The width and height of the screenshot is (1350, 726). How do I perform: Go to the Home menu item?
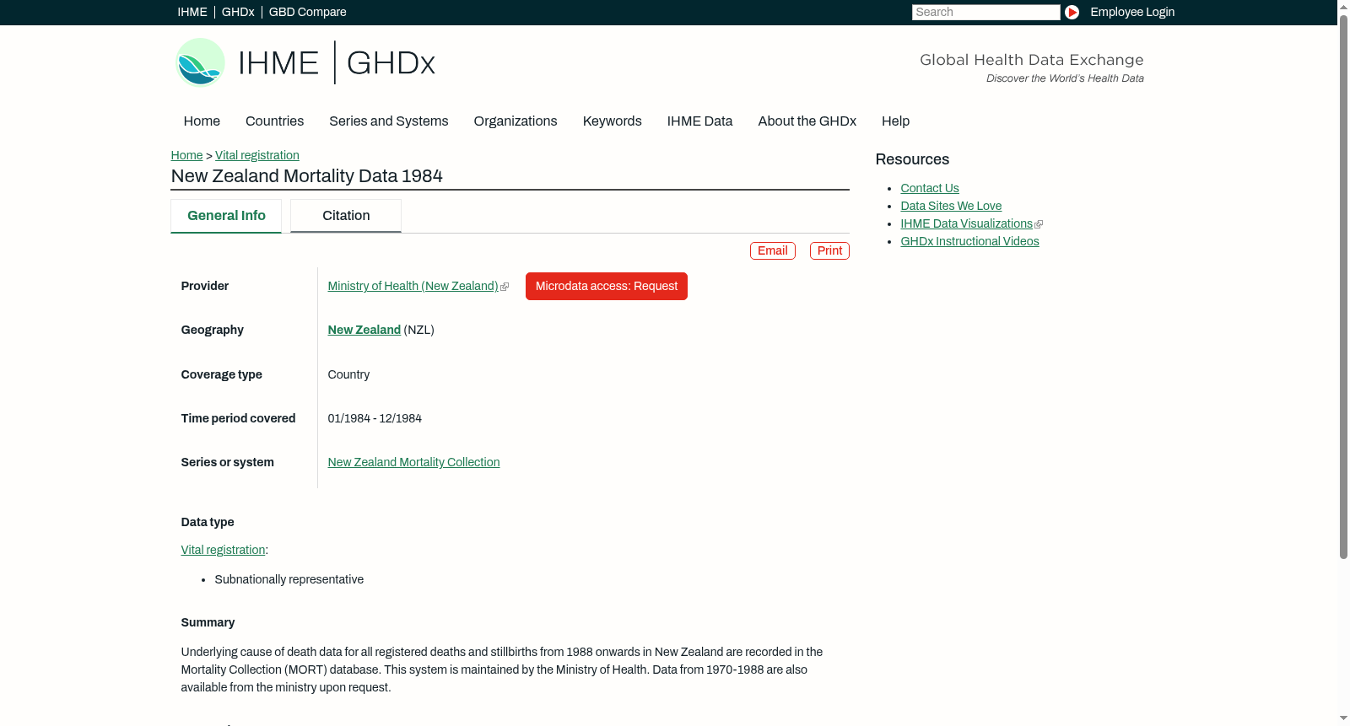pos(202,121)
